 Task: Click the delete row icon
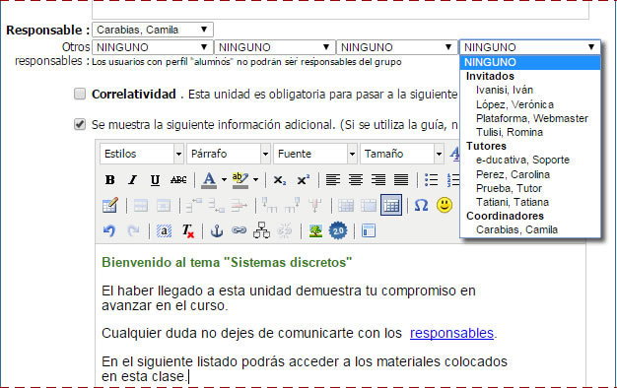tap(240, 205)
